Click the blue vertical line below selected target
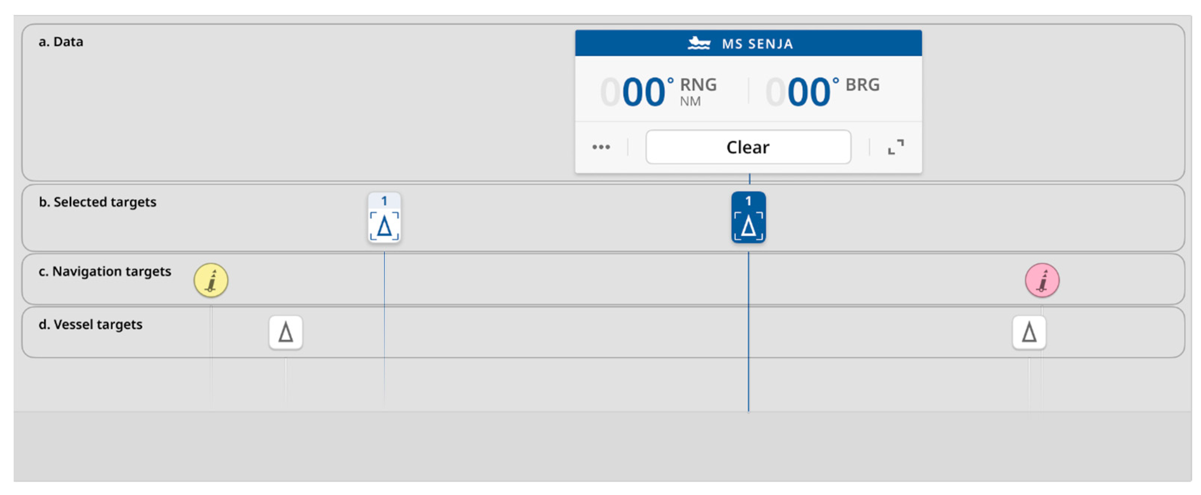 click(x=748, y=354)
